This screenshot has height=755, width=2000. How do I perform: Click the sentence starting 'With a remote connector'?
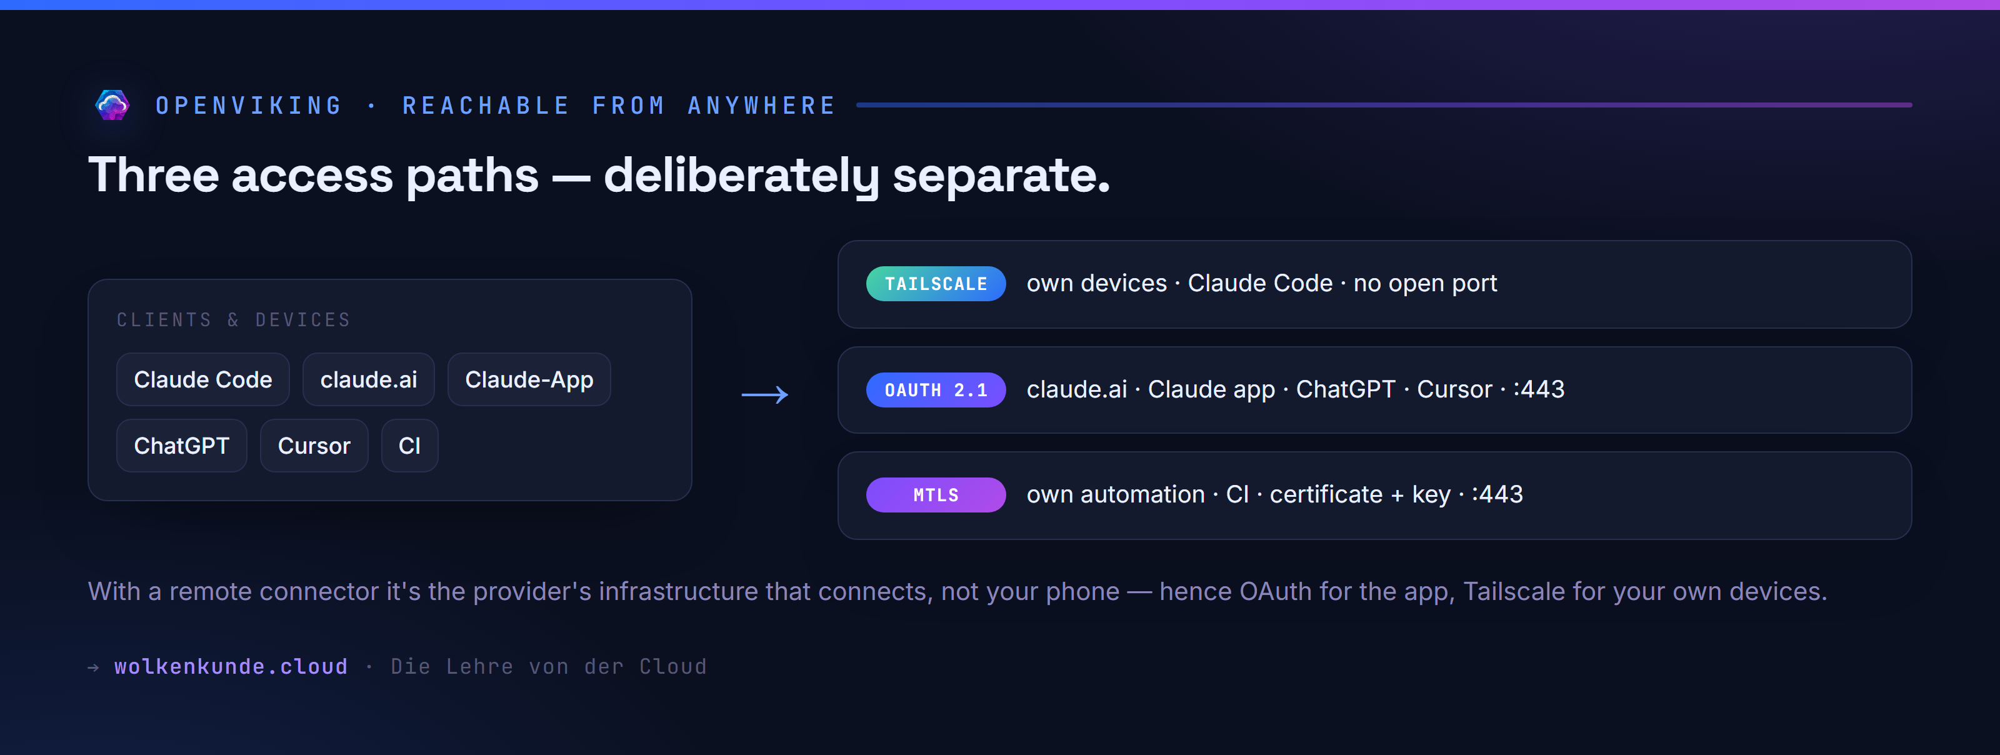pos(957,592)
